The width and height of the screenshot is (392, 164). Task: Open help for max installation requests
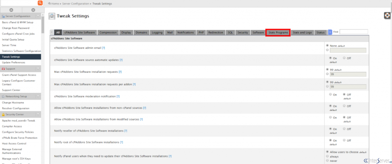(120, 72)
